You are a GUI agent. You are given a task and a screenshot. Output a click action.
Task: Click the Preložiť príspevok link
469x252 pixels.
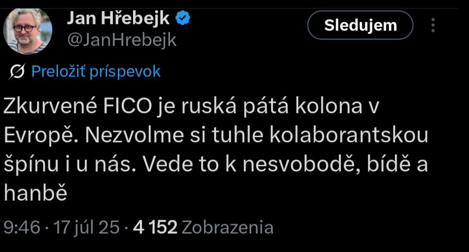(x=96, y=71)
